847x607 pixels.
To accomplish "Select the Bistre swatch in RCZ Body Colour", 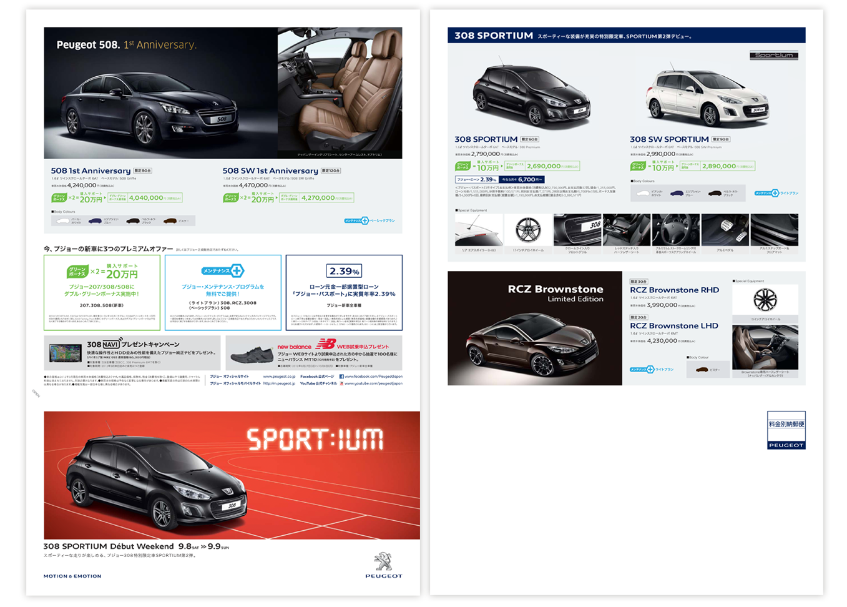I will point(702,370).
